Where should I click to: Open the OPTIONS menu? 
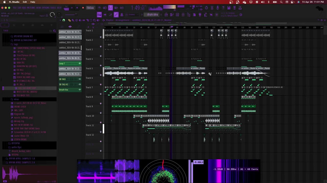pos(45,8)
